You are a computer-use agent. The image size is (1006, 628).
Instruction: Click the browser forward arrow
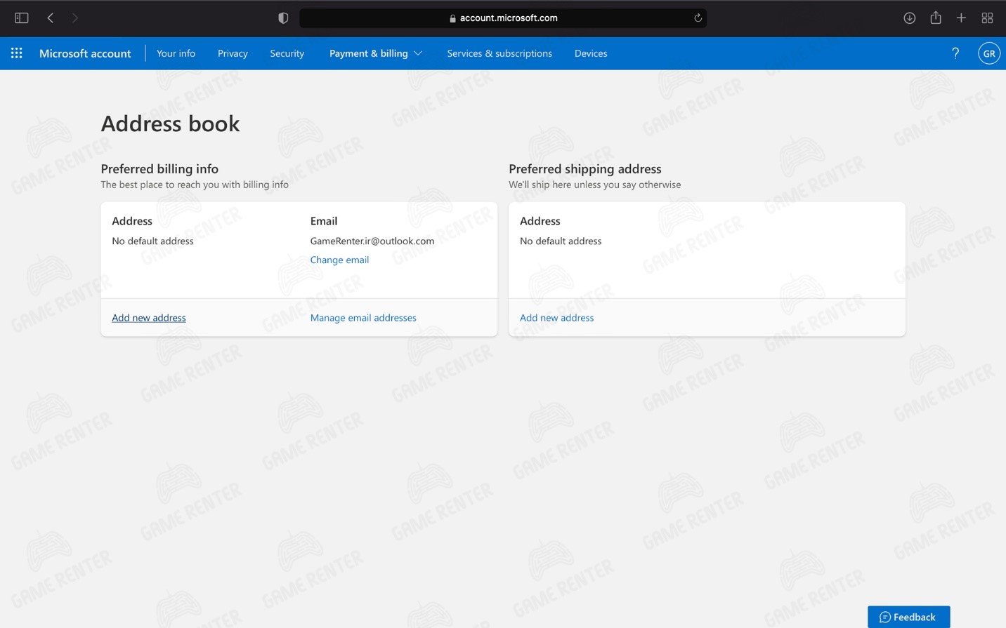click(75, 18)
